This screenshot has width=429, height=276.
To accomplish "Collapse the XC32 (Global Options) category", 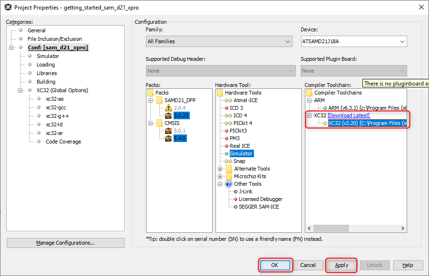I will [20, 90].
